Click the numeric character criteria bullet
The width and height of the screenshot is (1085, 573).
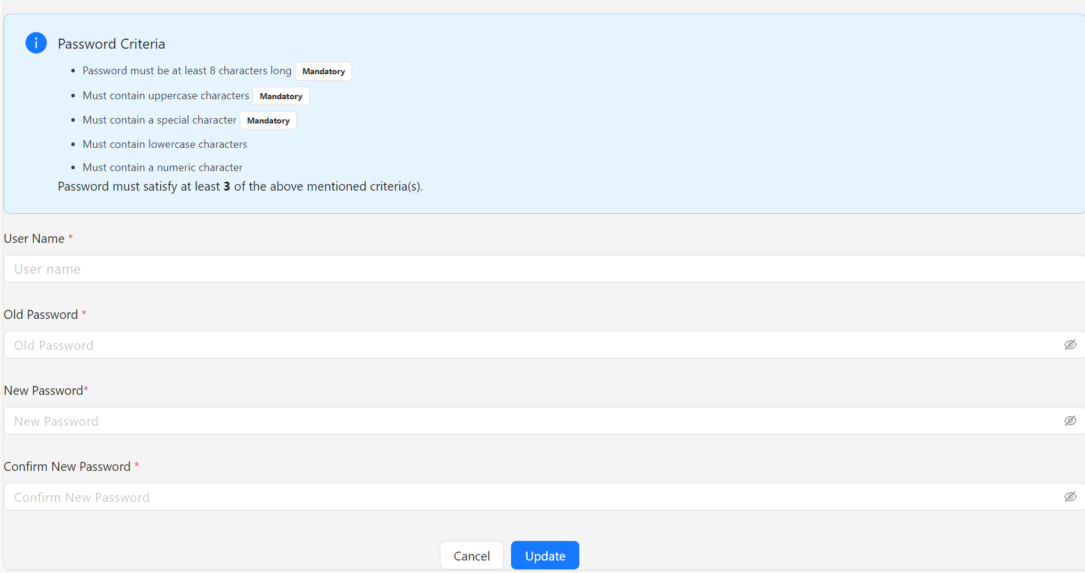(x=162, y=167)
